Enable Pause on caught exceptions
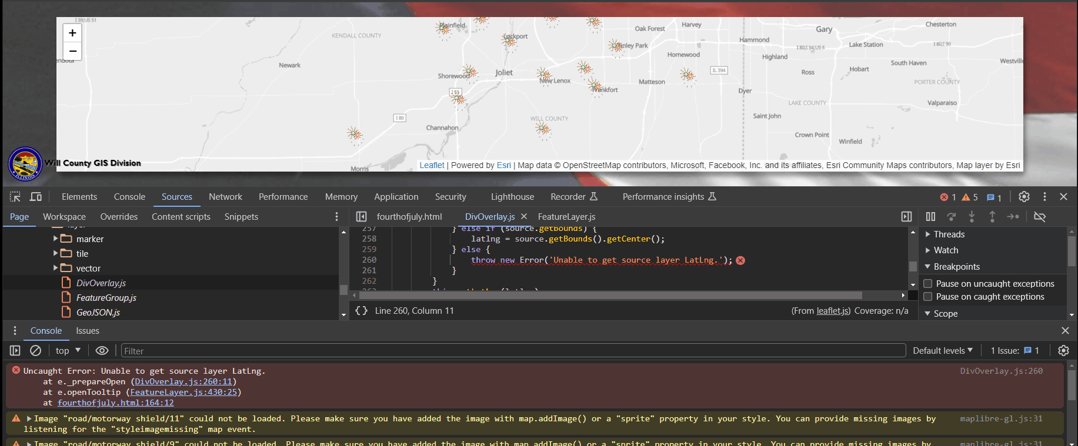This screenshot has height=446, width=1078. click(x=928, y=297)
